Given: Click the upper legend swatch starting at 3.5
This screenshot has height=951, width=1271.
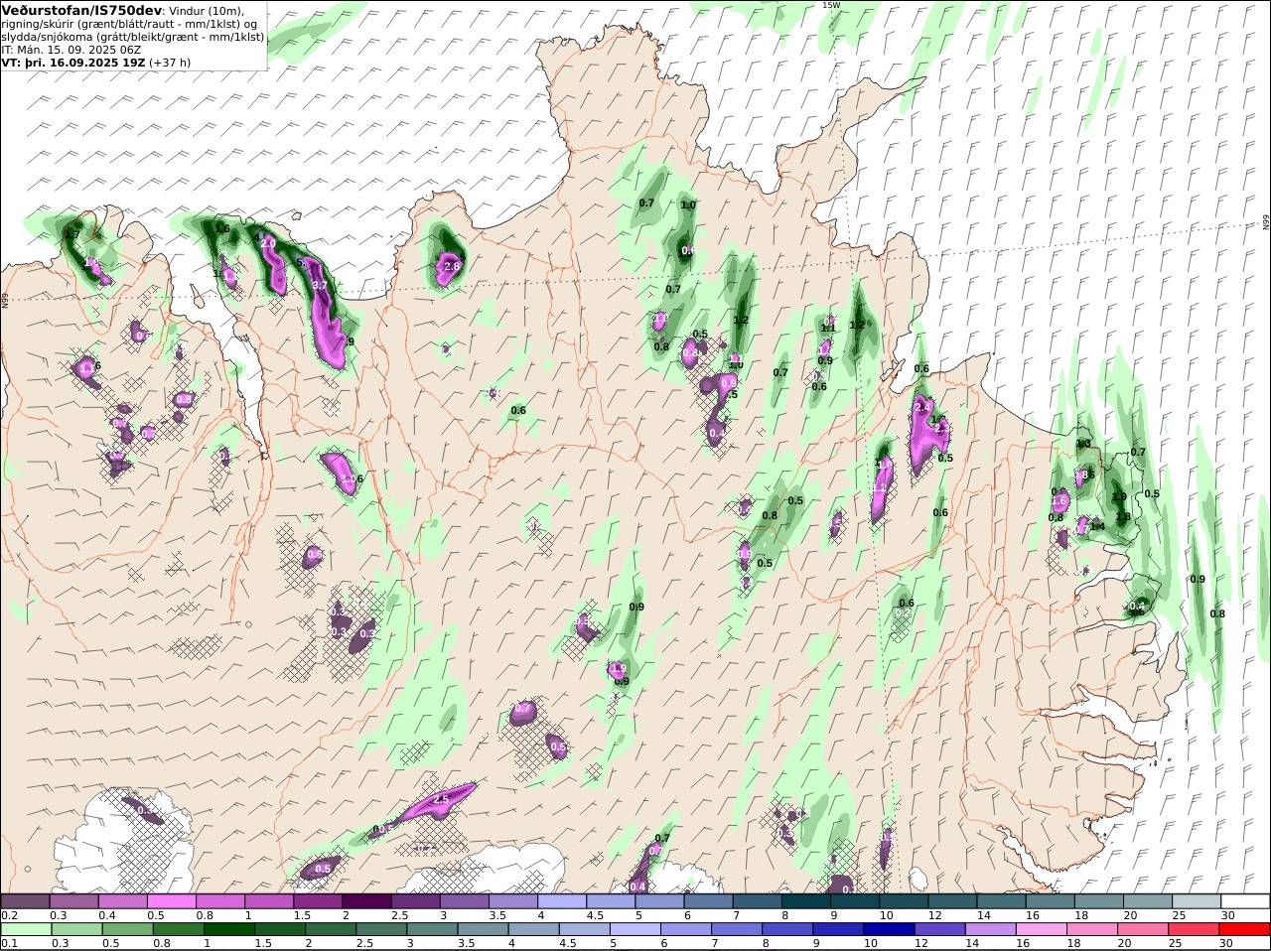Looking at the screenshot, I should (512, 901).
